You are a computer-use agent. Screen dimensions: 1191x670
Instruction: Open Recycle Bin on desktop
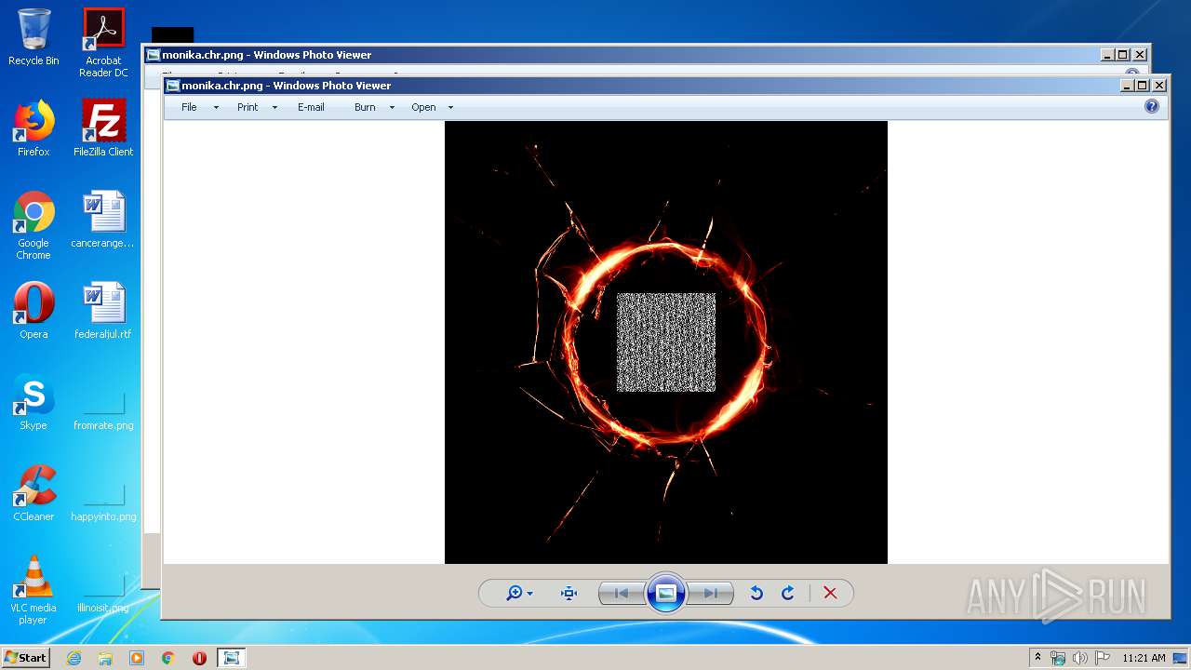click(x=33, y=37)
